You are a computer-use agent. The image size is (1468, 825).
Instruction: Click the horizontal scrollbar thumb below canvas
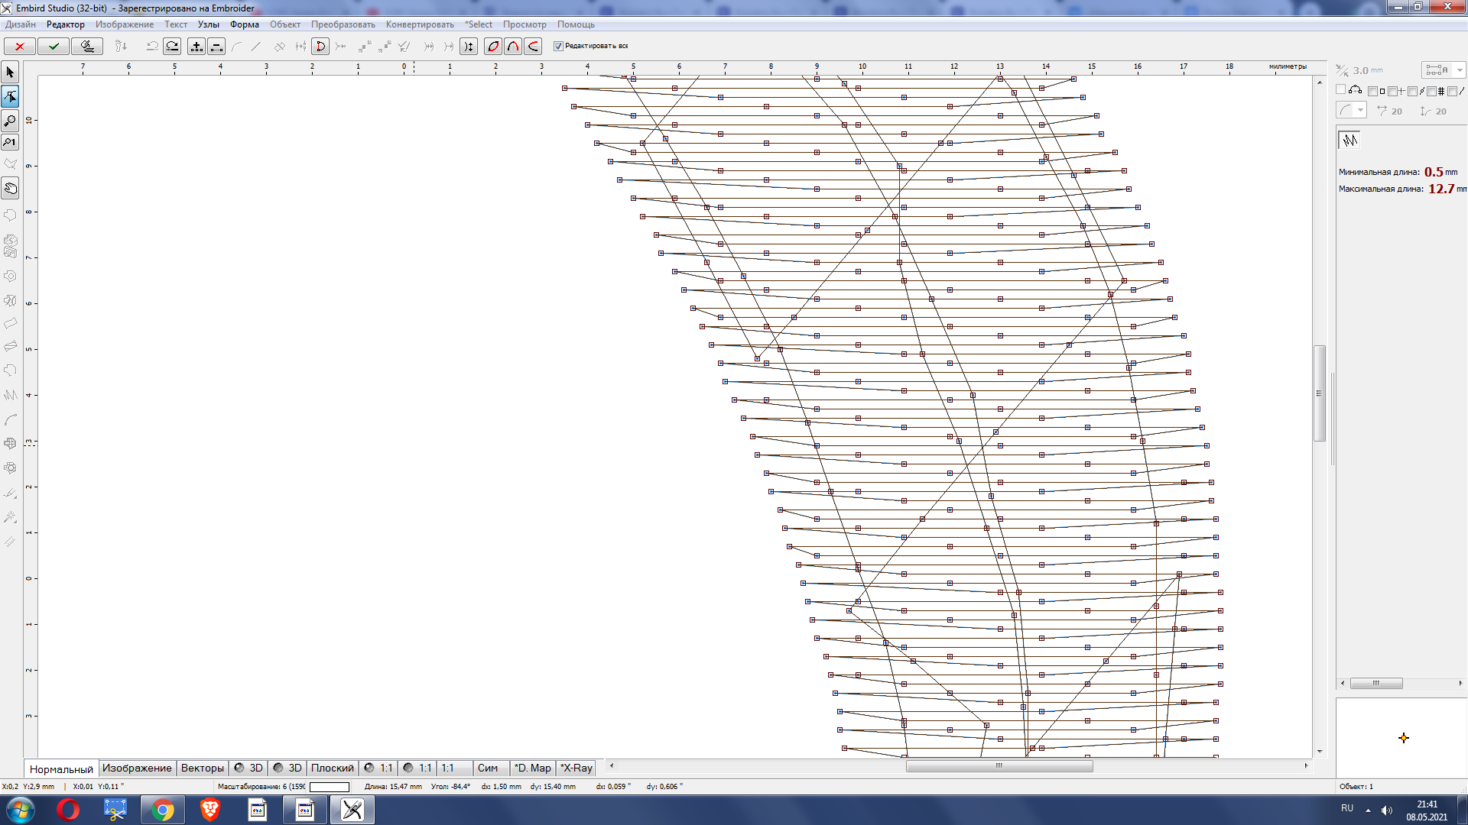tap(999, 766)
